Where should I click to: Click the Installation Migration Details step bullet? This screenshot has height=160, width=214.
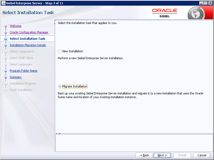pos(6,45)
